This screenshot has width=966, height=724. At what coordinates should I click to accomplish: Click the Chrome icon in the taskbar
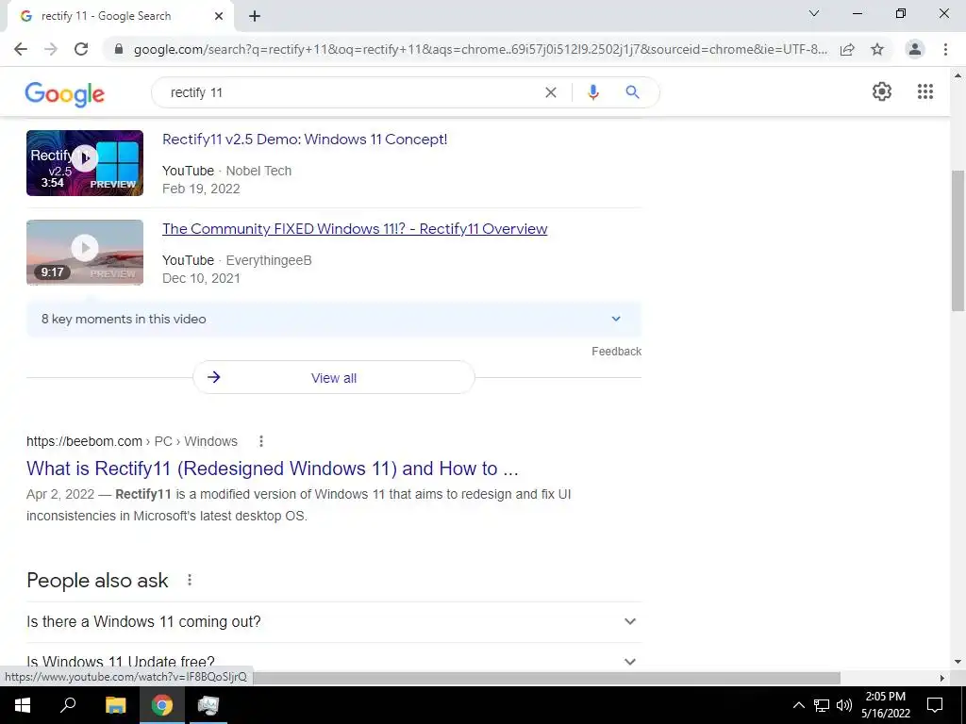click(162, 705)
